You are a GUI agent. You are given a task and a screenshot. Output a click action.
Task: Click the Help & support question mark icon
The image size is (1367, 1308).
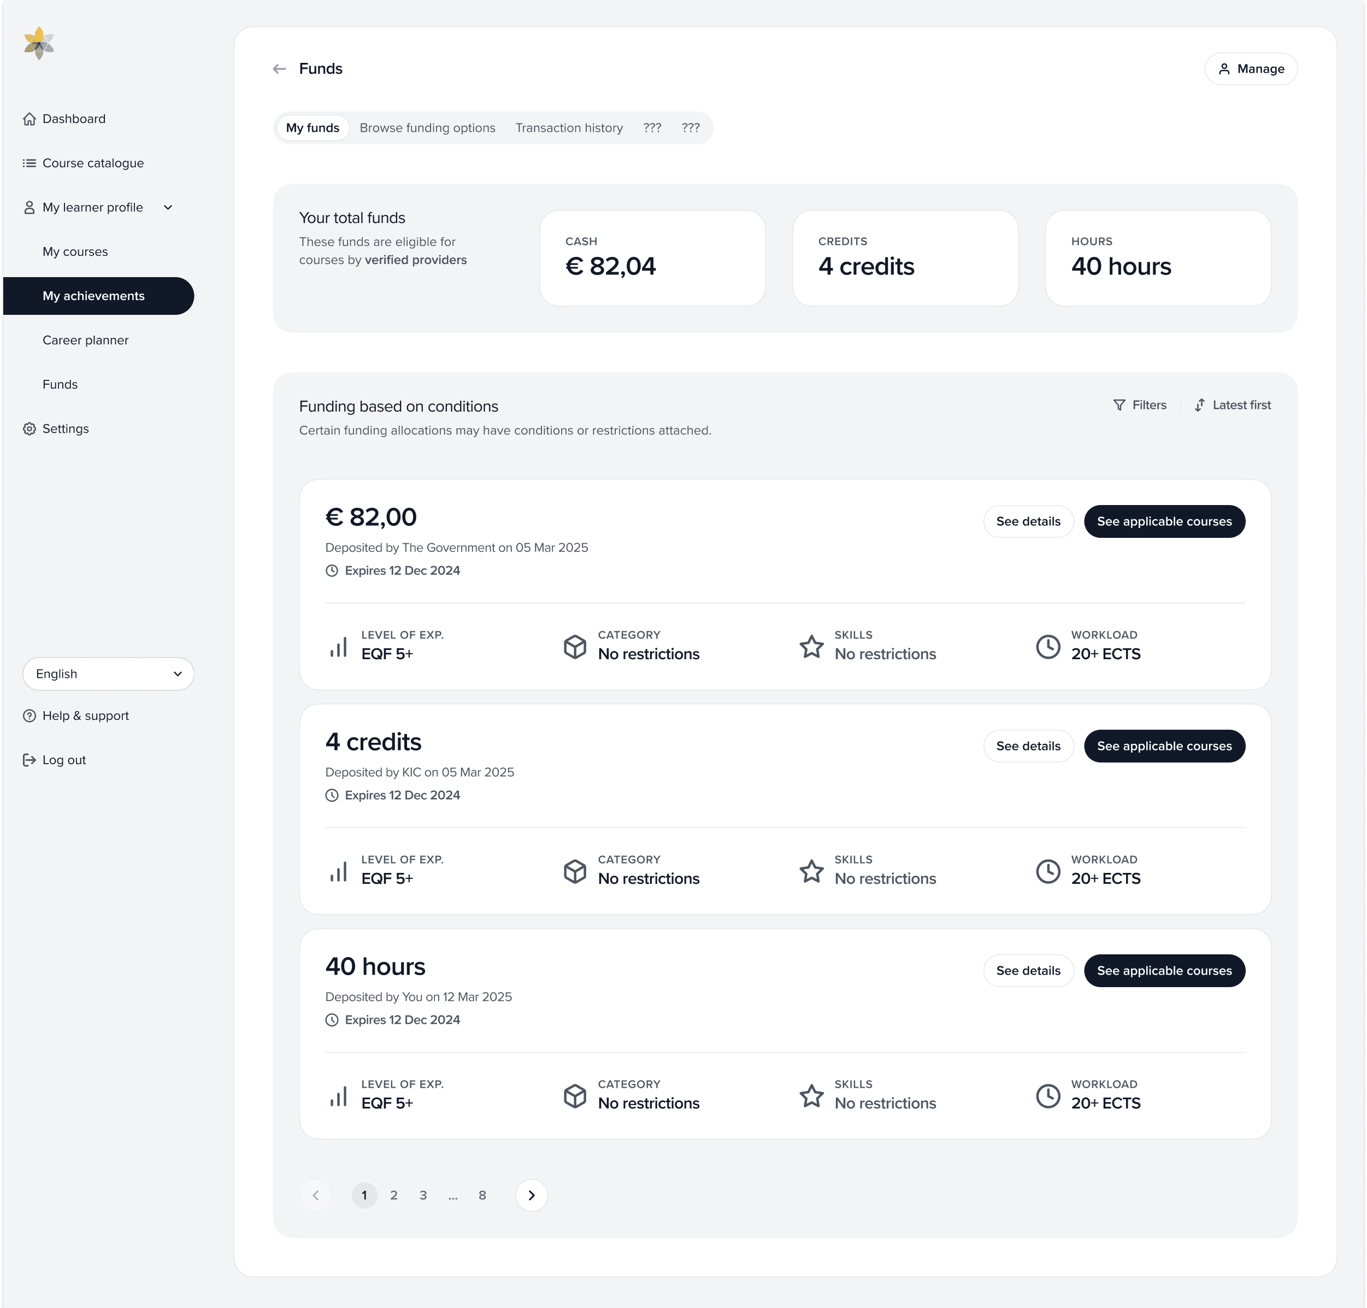click(x=30, y=715)
